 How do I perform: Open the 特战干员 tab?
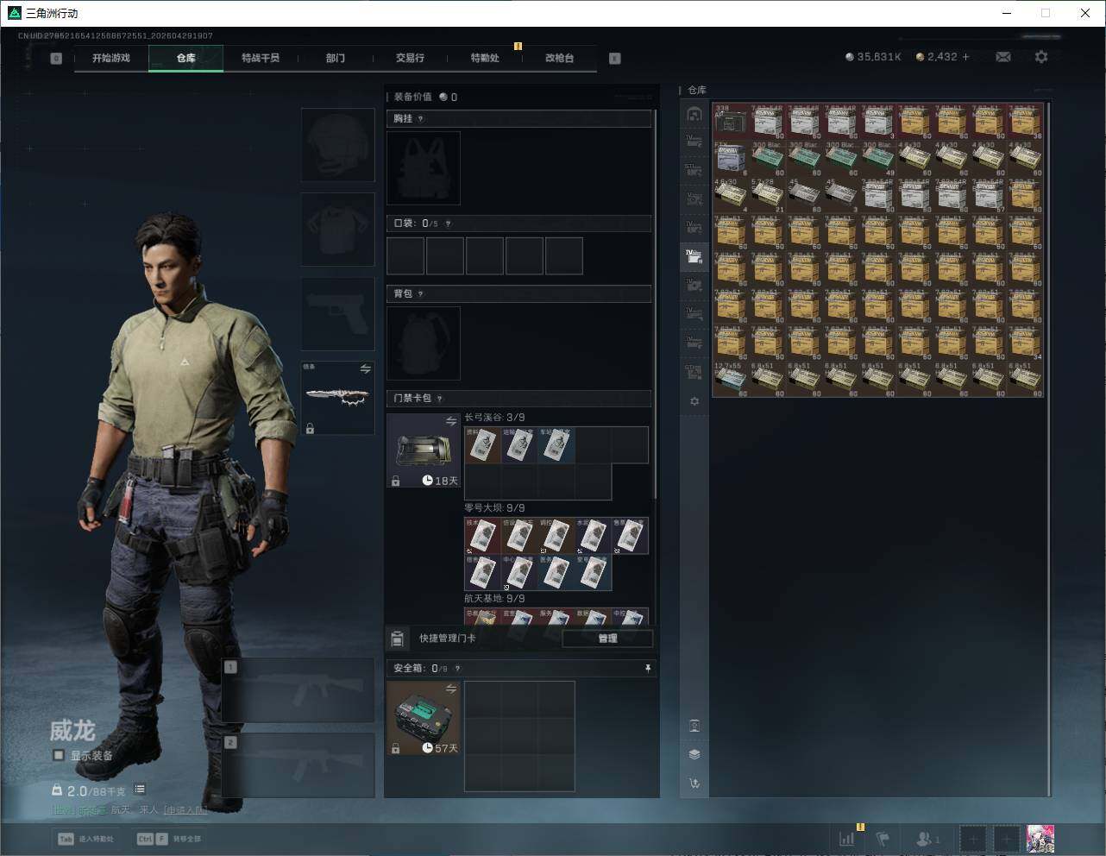(x=261, y=58)
